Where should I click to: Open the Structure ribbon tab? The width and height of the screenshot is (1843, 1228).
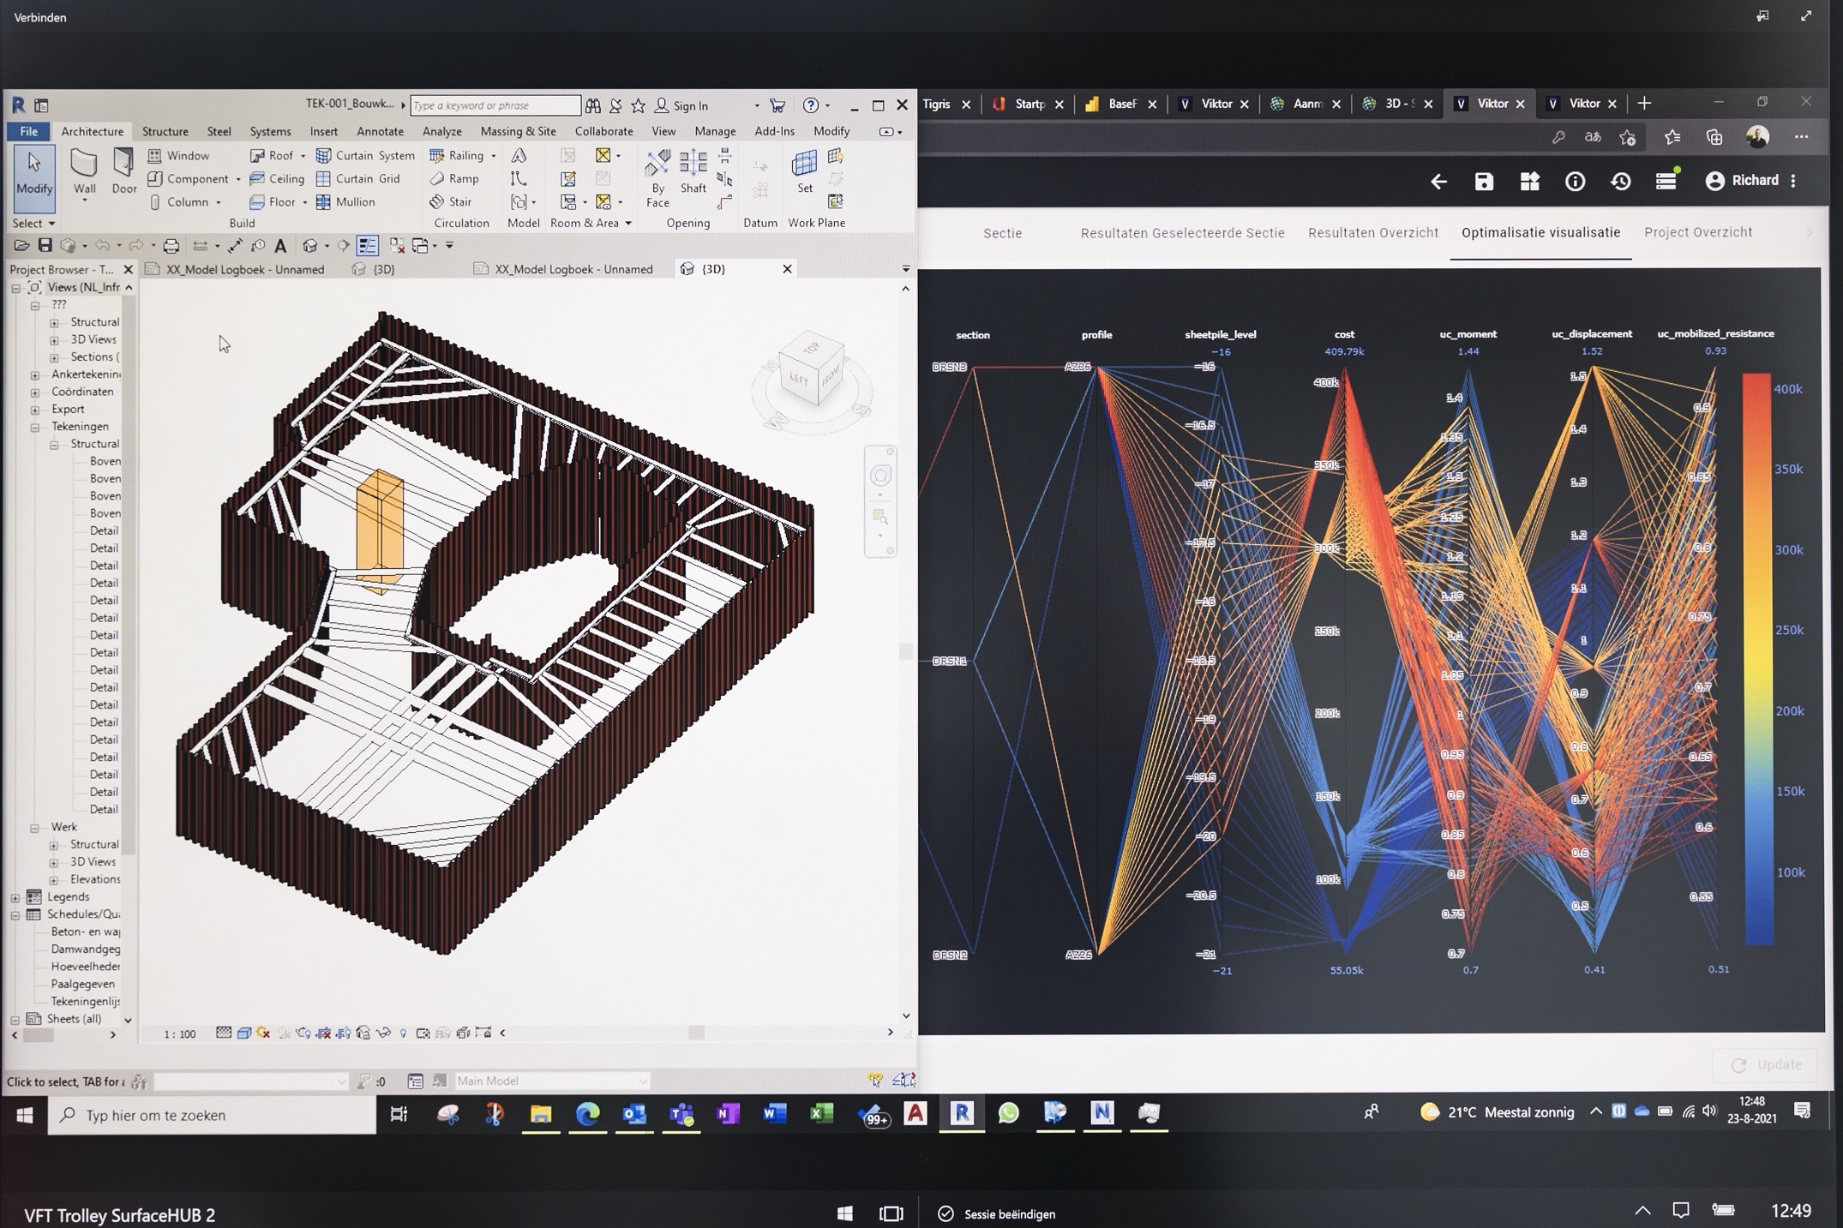(x=165, y=131)
